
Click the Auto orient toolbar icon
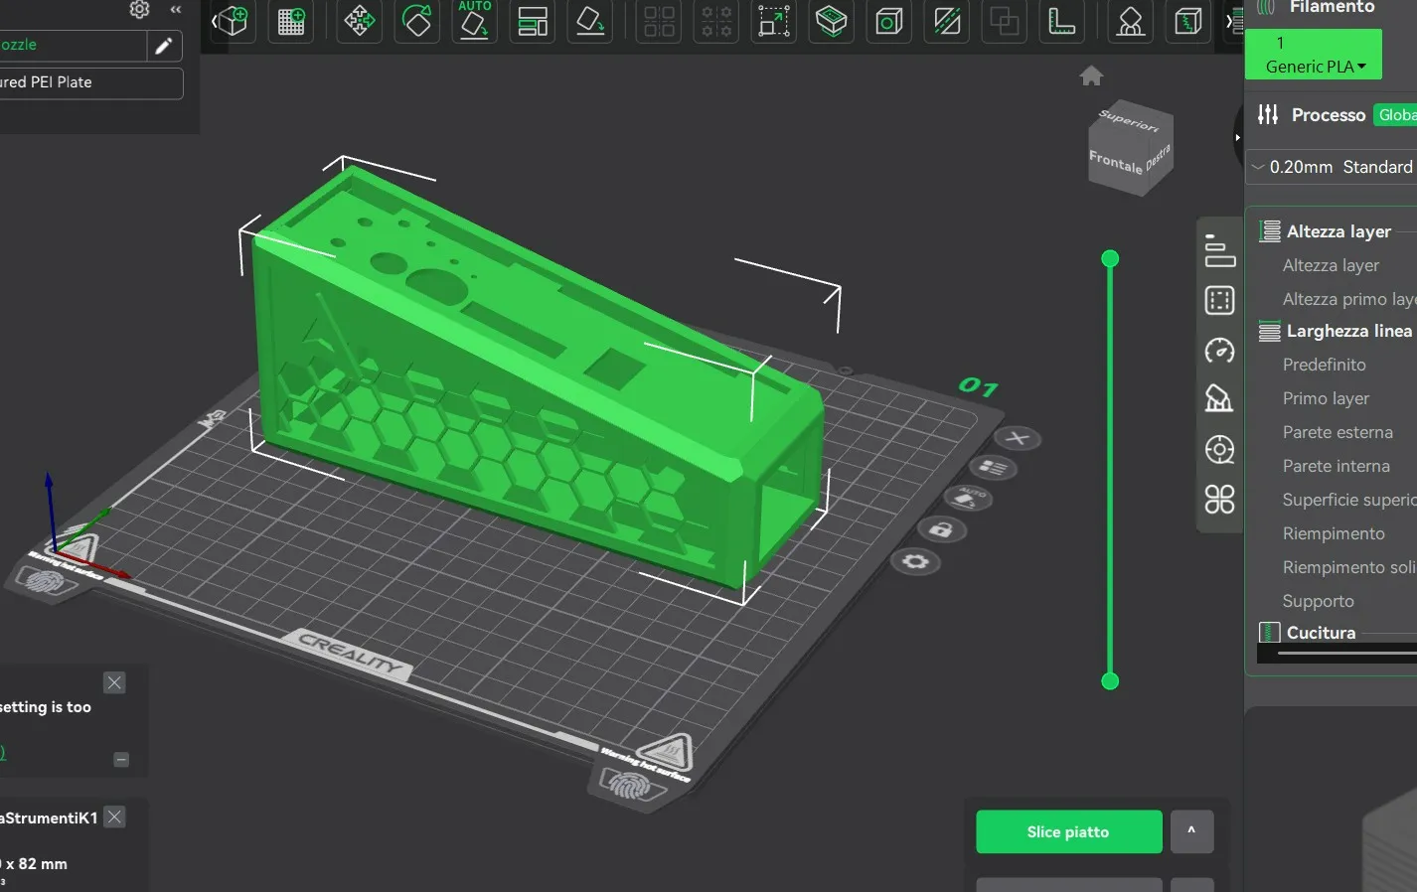475,21
